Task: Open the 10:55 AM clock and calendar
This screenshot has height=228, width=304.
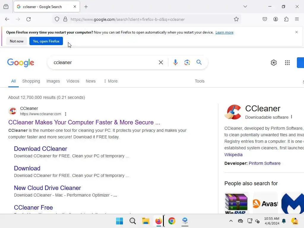Action: pos(272,221)
